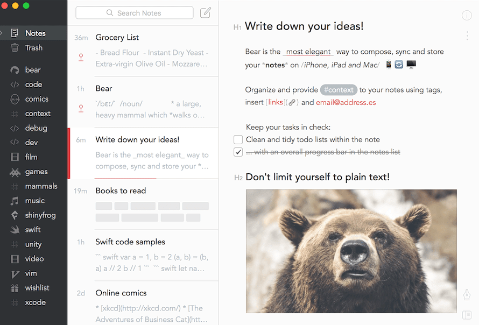Viewport: 479px width, 325px height.
Task: Open the three-dot more options menu
Action: click(467, 36)
